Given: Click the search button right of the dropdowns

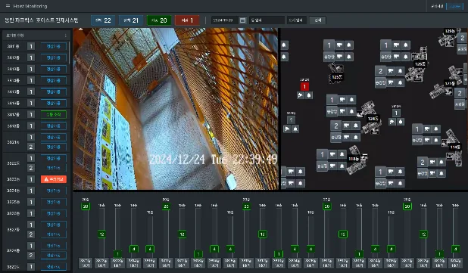Looking at the screenshot, I should (317, 20).
